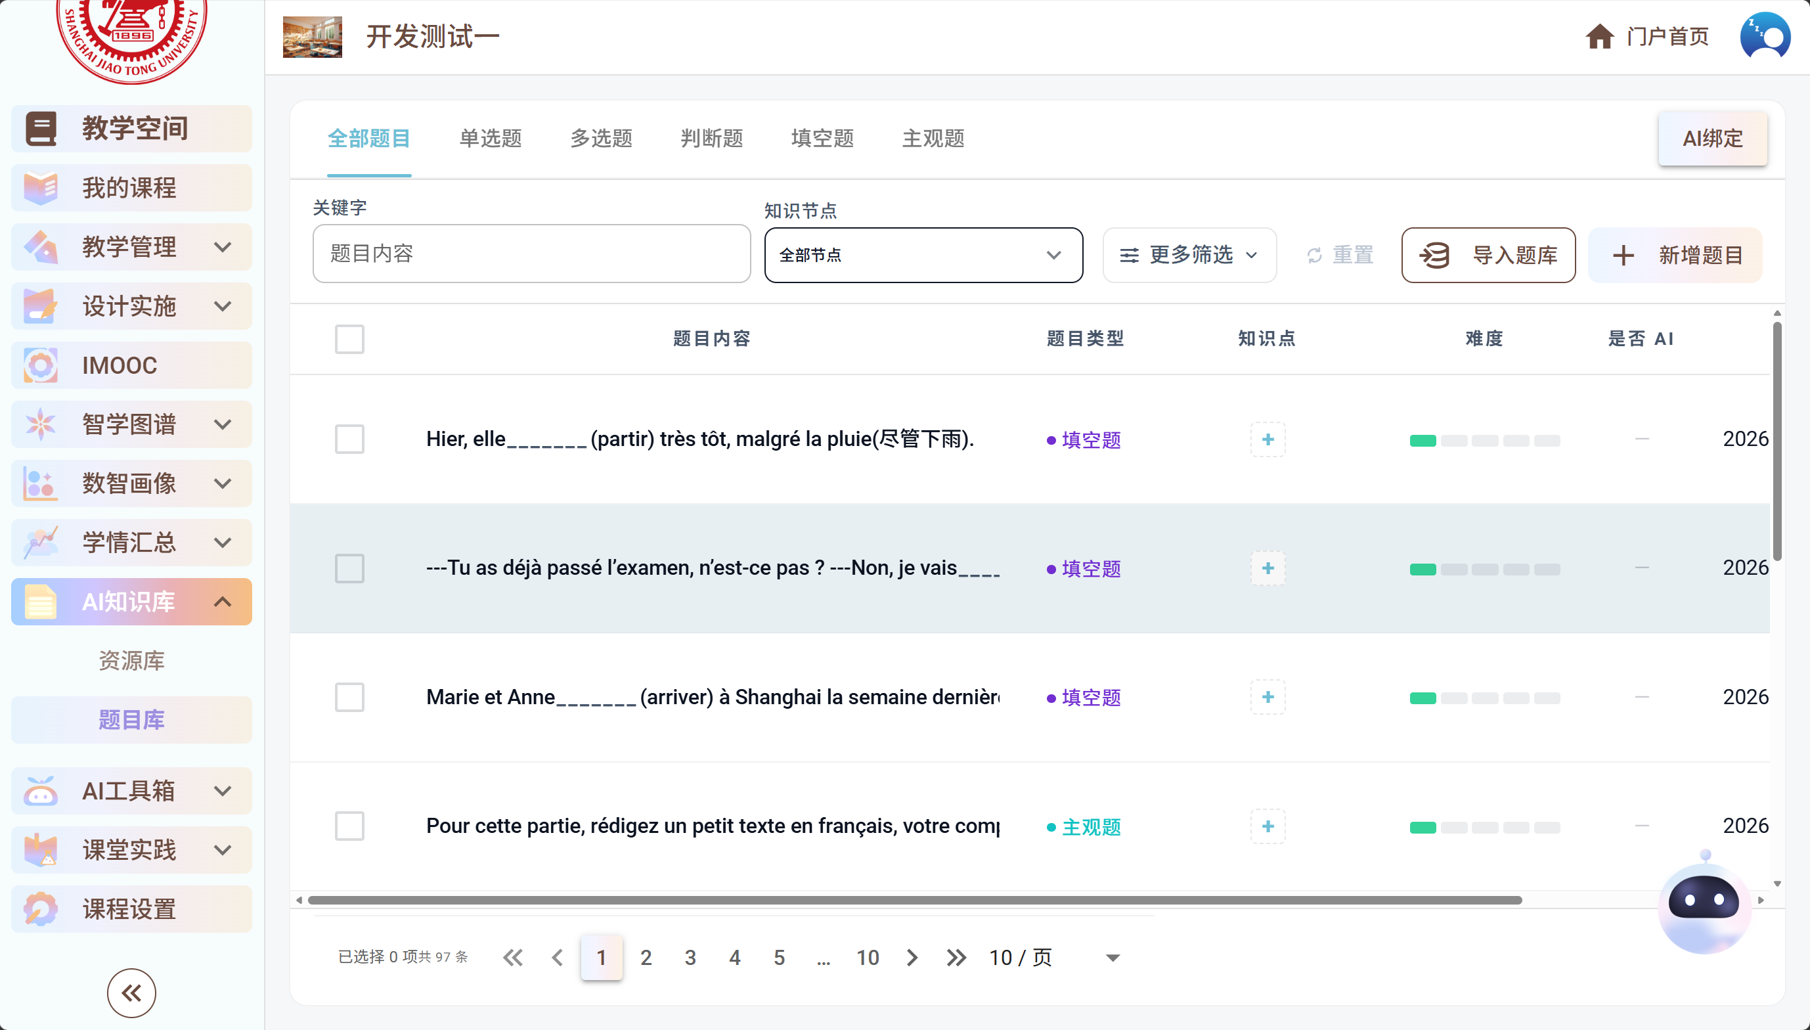The height and width of the screenshot is (1030, 1810).
Task: Click the difficulty bar for Tu as déjà row
Action: tap(1484, 569)
